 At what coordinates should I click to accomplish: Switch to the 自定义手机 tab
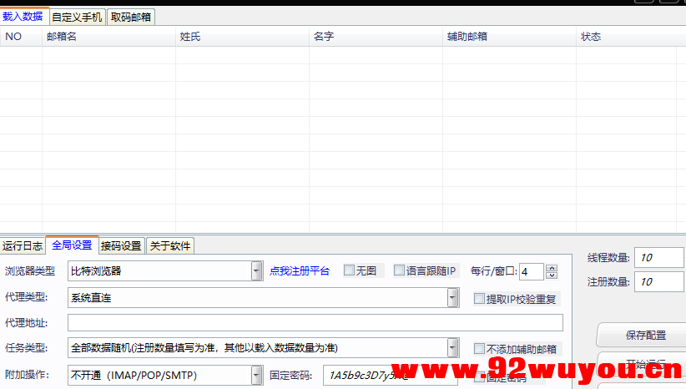[x=78, y=16]
